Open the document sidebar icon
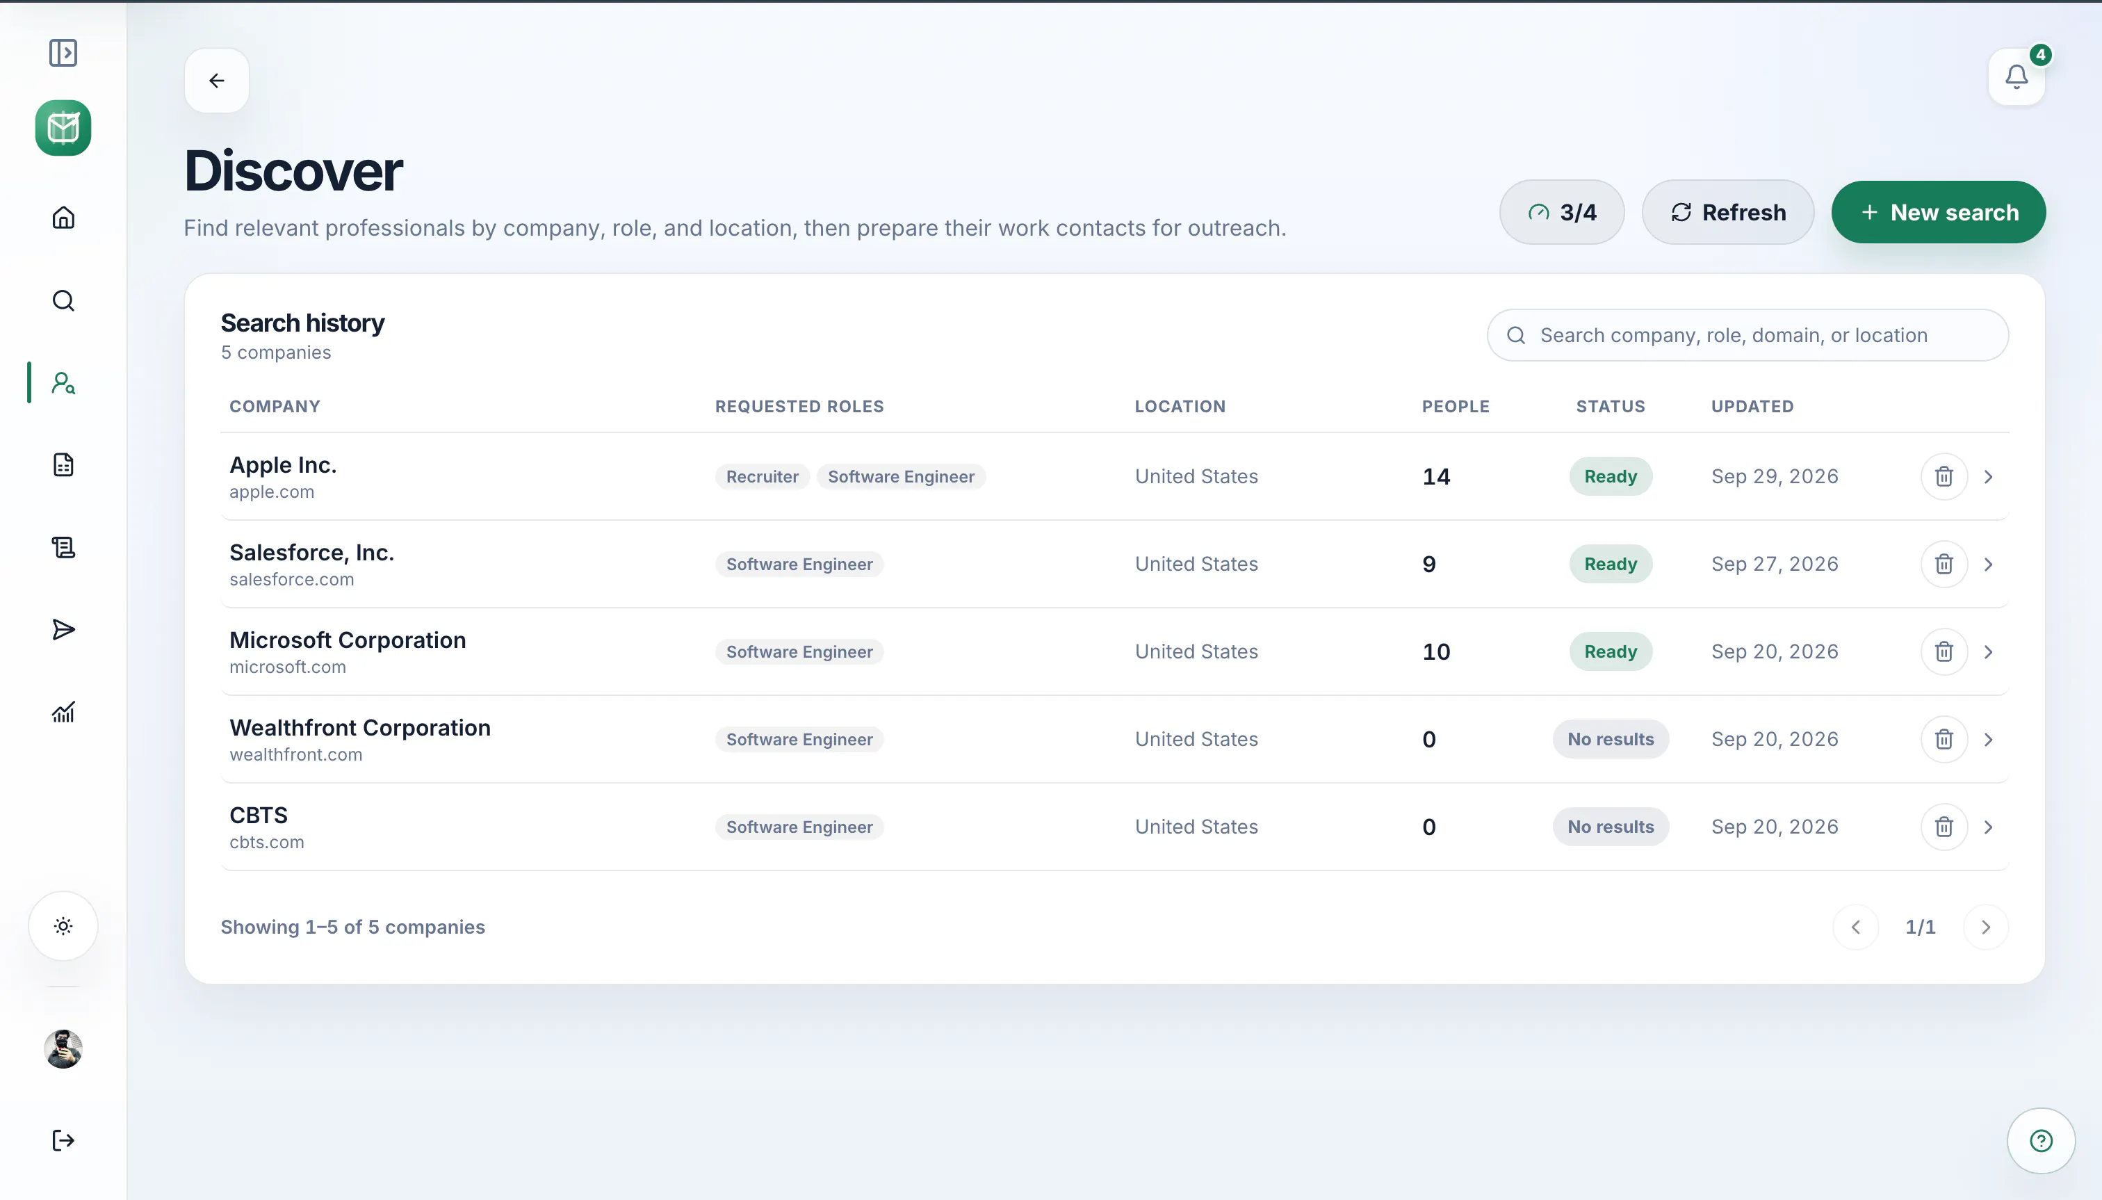Screen dimensions: 2102x1200 pyautogui.click(x=63, y=465)
